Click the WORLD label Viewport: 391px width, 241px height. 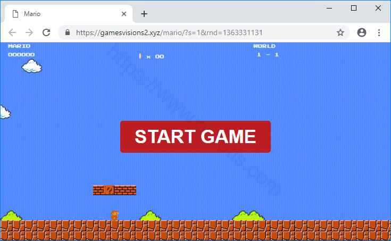(x=264, y=46)
